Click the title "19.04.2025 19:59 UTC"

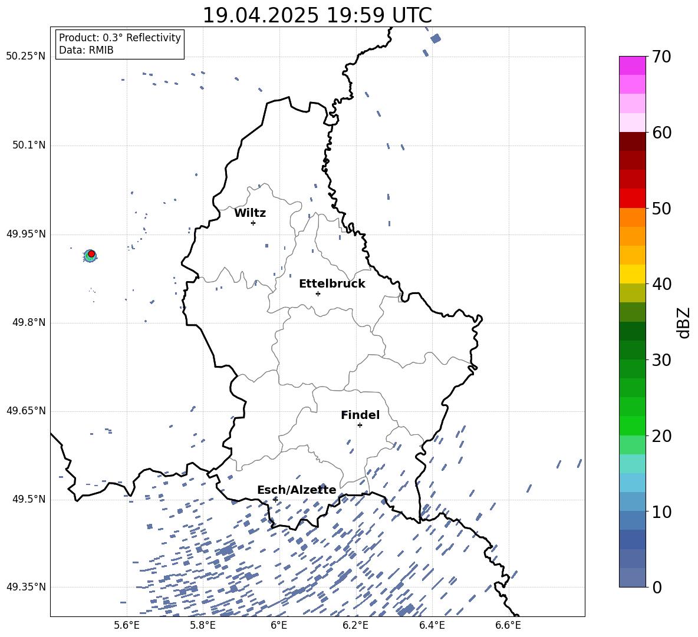point(317,15)
